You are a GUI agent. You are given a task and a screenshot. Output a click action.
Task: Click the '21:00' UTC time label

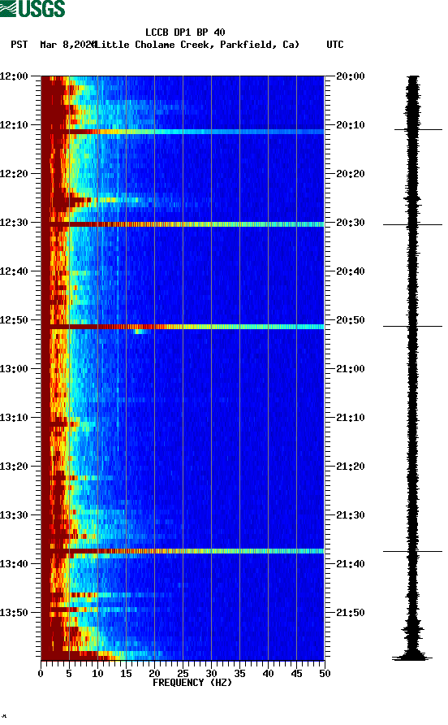point(351,369)
